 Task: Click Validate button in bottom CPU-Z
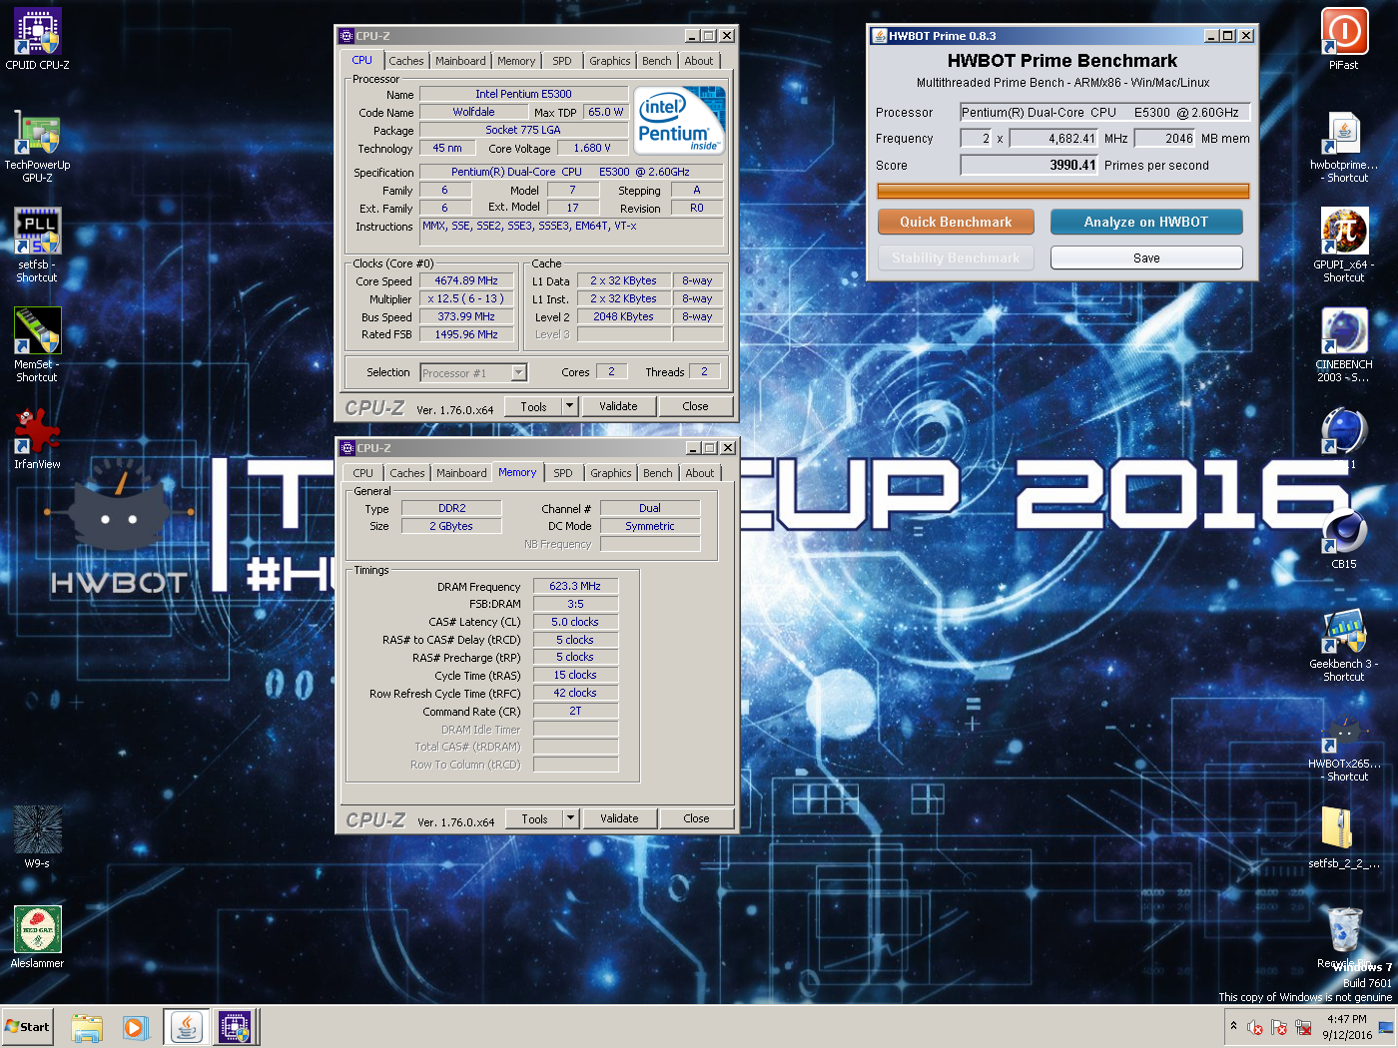pos(619,818)
